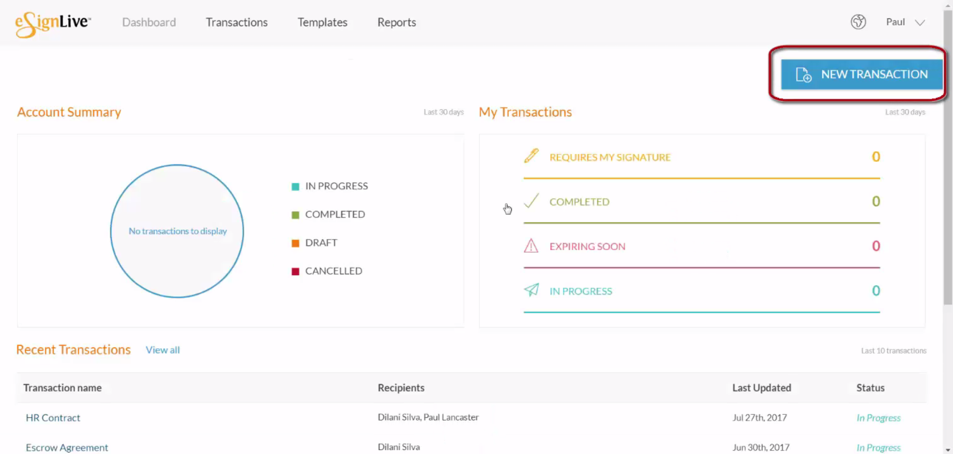
Task: Click the green COMPLETED legend swatch
Action: pyautogui.click(x=295, y=215)
